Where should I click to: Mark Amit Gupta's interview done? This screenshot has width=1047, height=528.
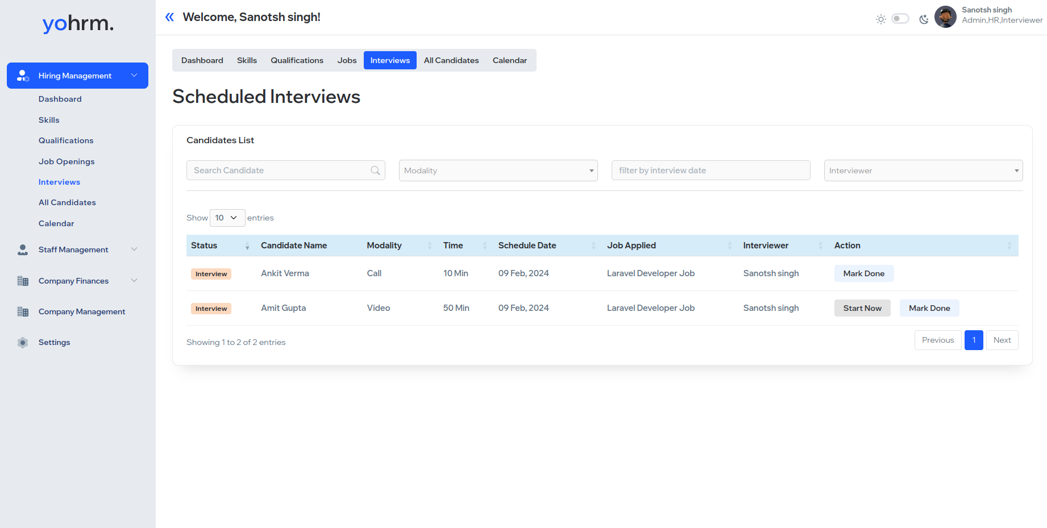(x=929, y=308)
